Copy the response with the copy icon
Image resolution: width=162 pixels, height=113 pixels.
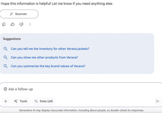pyautogui.click(x=4, y=24)
